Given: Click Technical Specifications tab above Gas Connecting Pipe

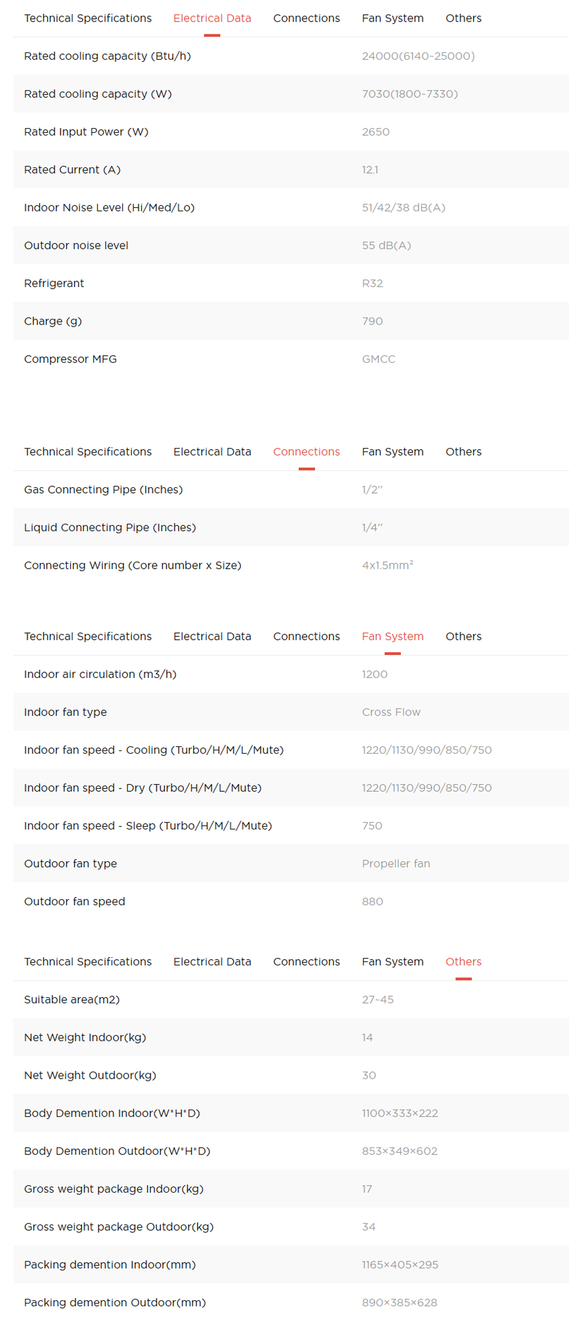Looking at the screenshot, I should (88, 451).
